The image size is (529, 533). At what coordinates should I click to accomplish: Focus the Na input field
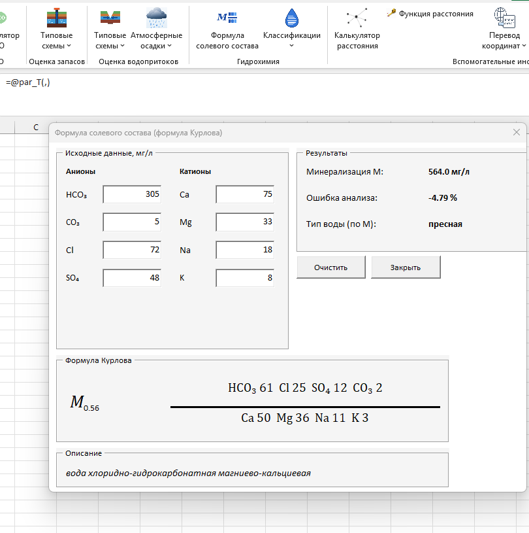(x=245, y=250)
